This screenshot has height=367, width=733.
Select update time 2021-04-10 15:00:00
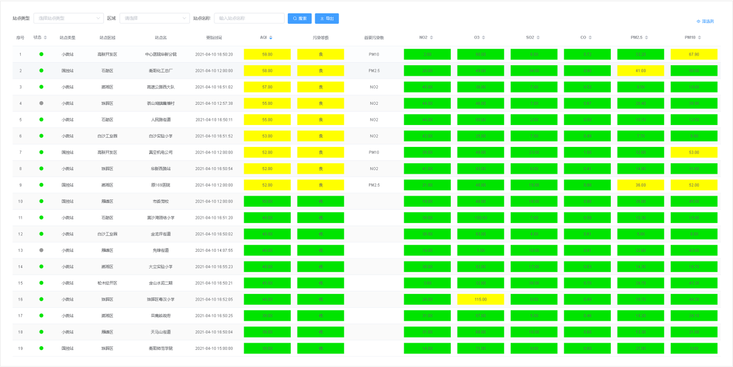pos(214,348)
